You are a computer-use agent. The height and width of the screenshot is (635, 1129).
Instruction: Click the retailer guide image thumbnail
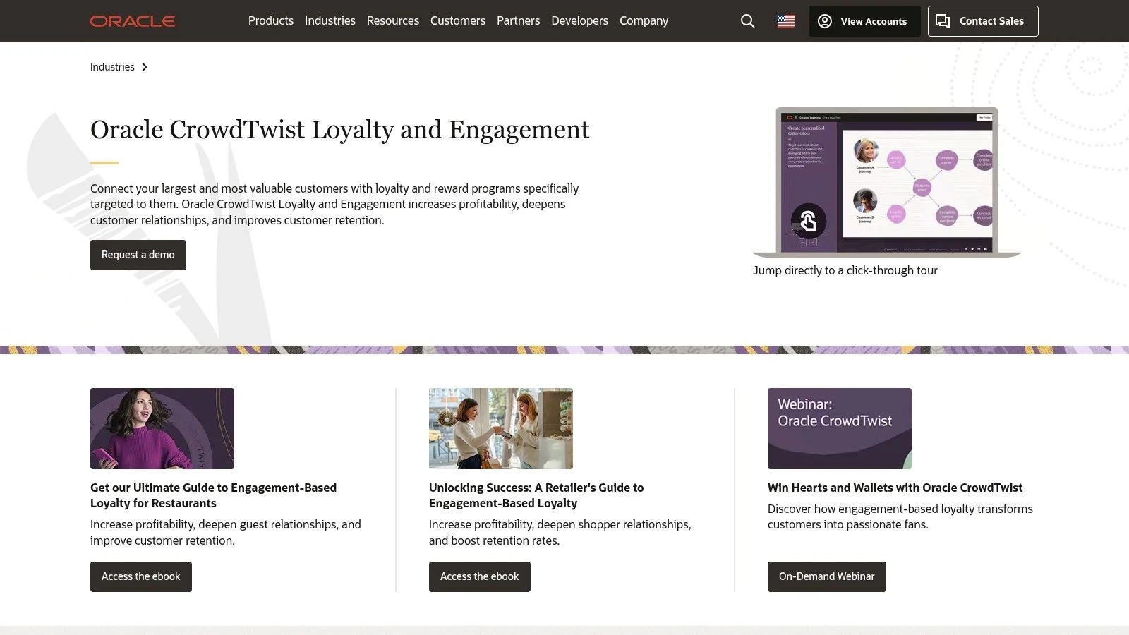click(501, 428)
